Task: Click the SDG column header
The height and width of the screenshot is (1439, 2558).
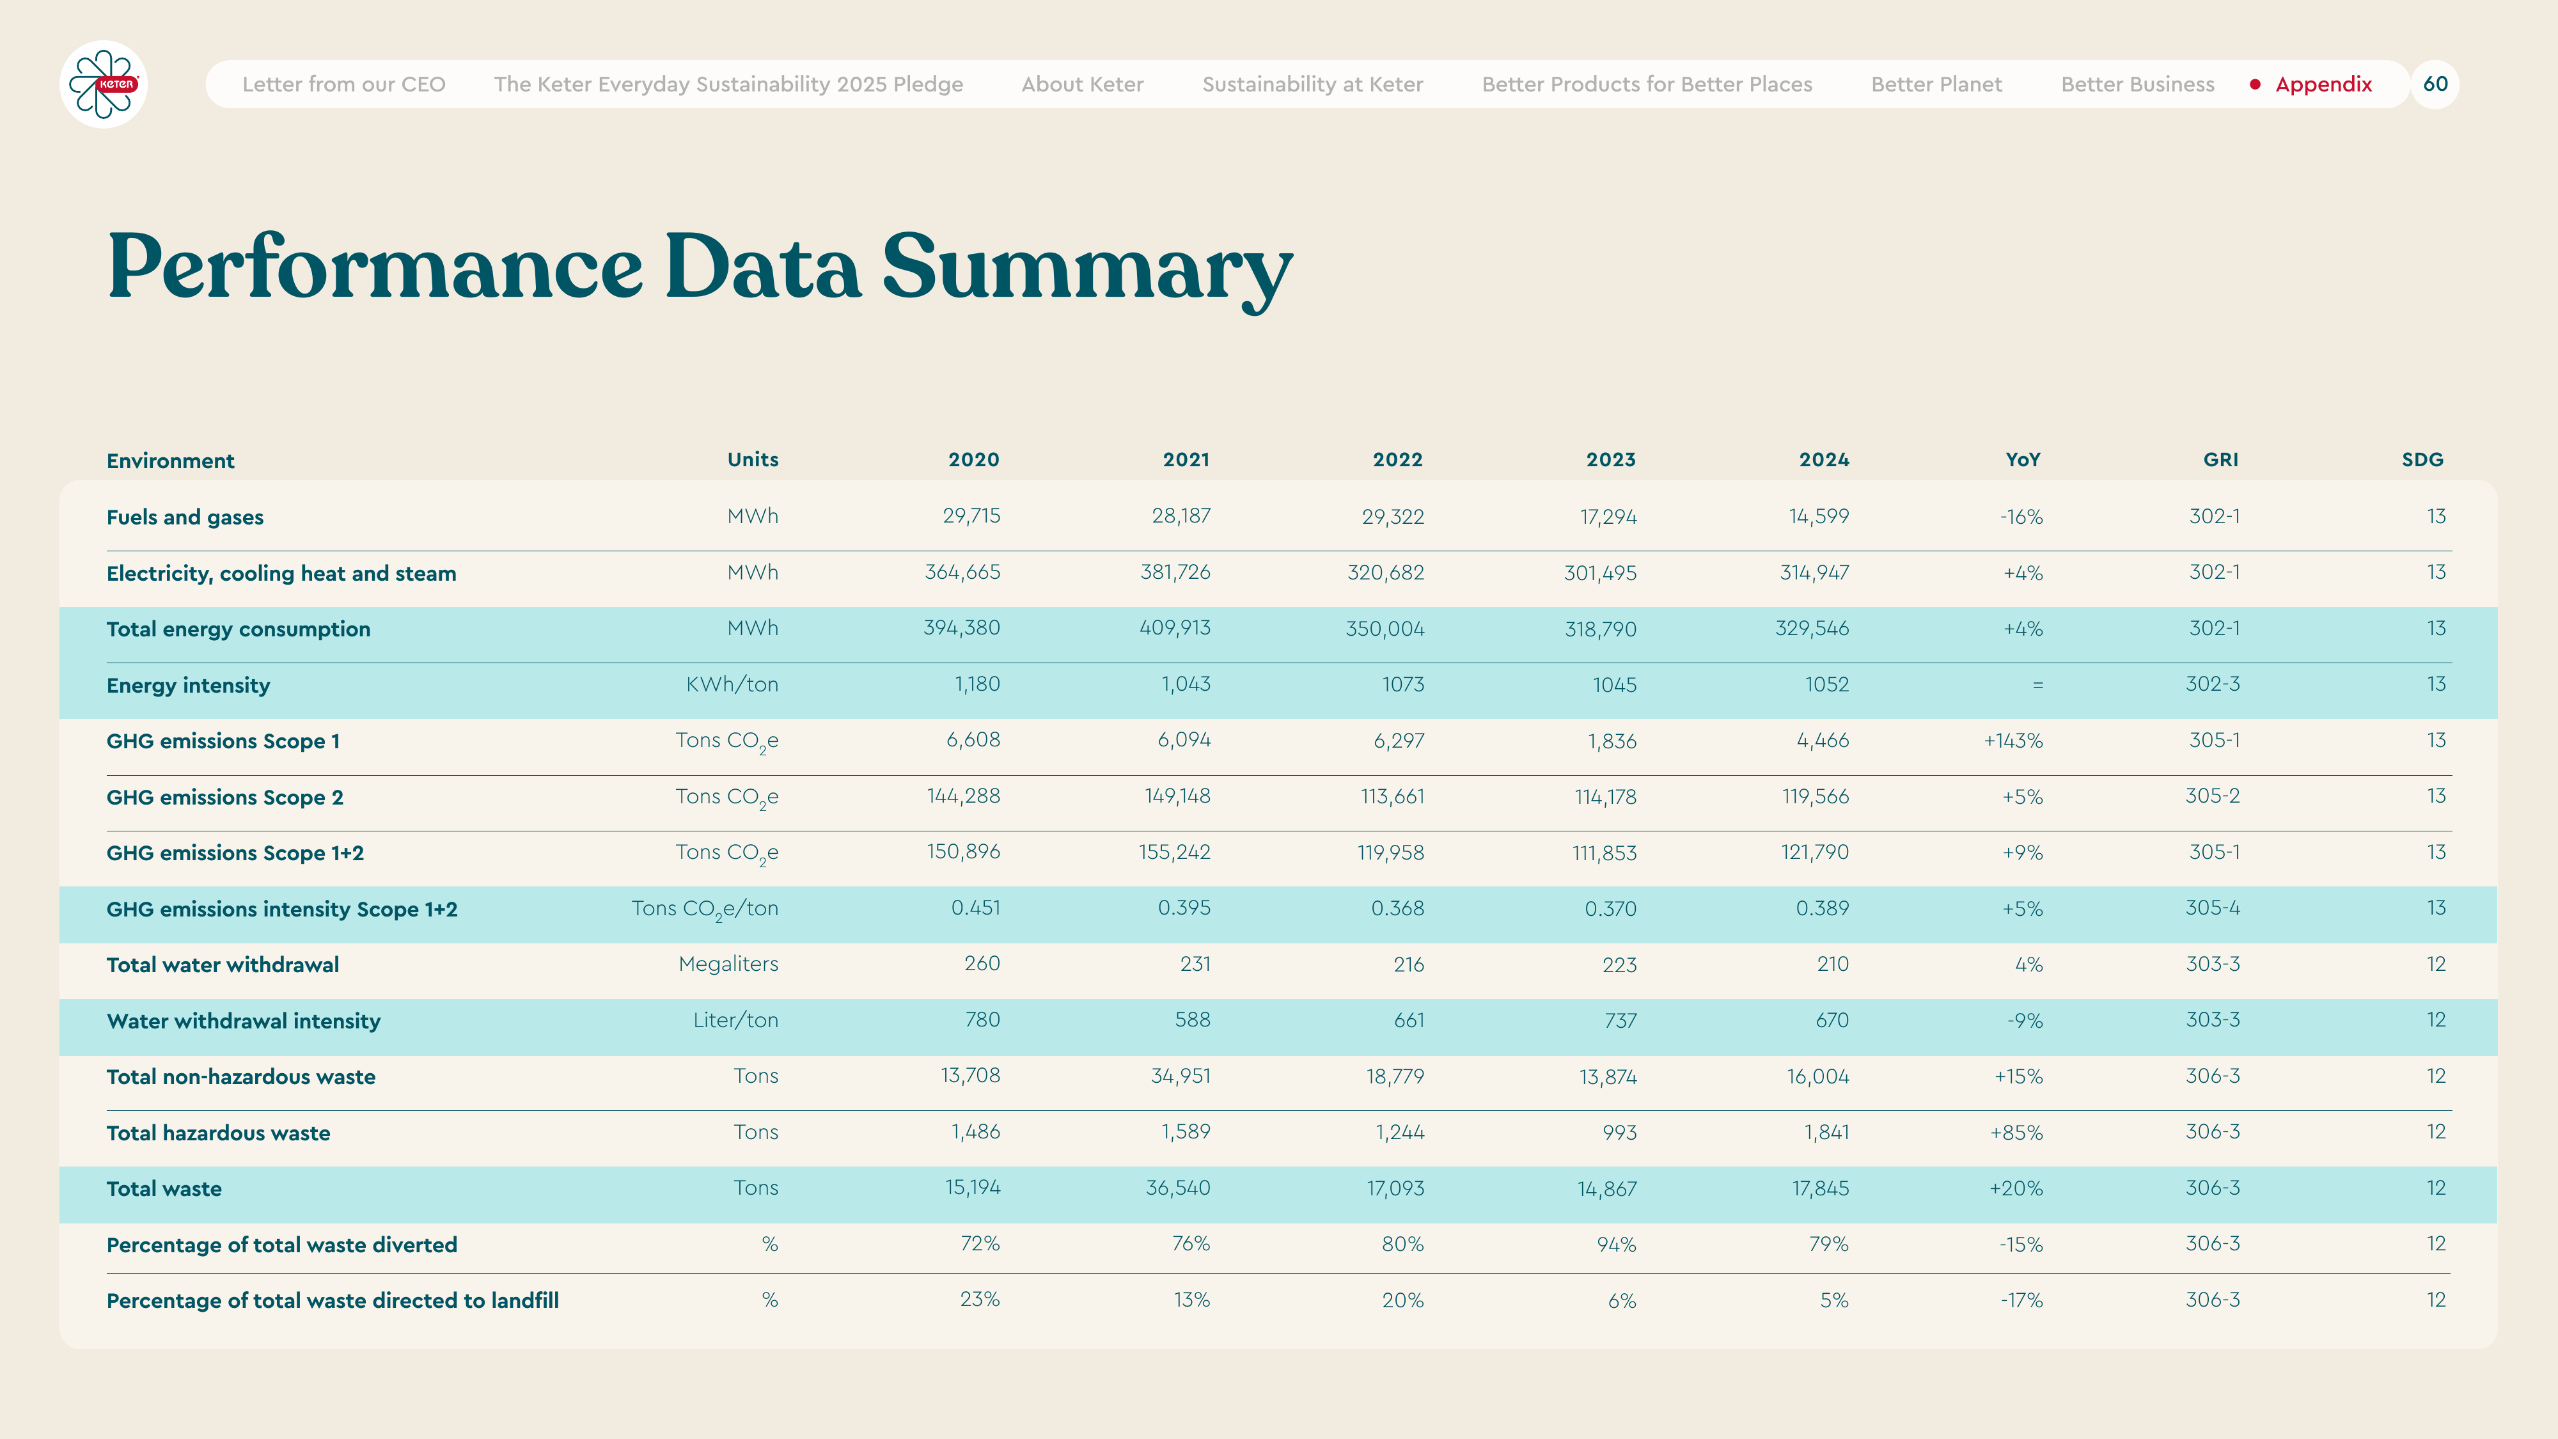Action: point(2423,460)
